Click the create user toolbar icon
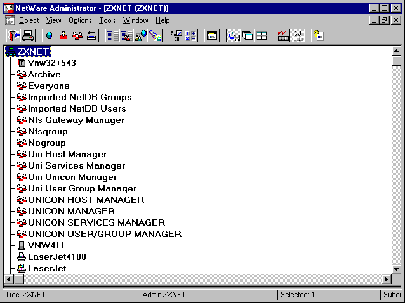The height and width of the screenshot is (303, 405). (x=63, y=35)
